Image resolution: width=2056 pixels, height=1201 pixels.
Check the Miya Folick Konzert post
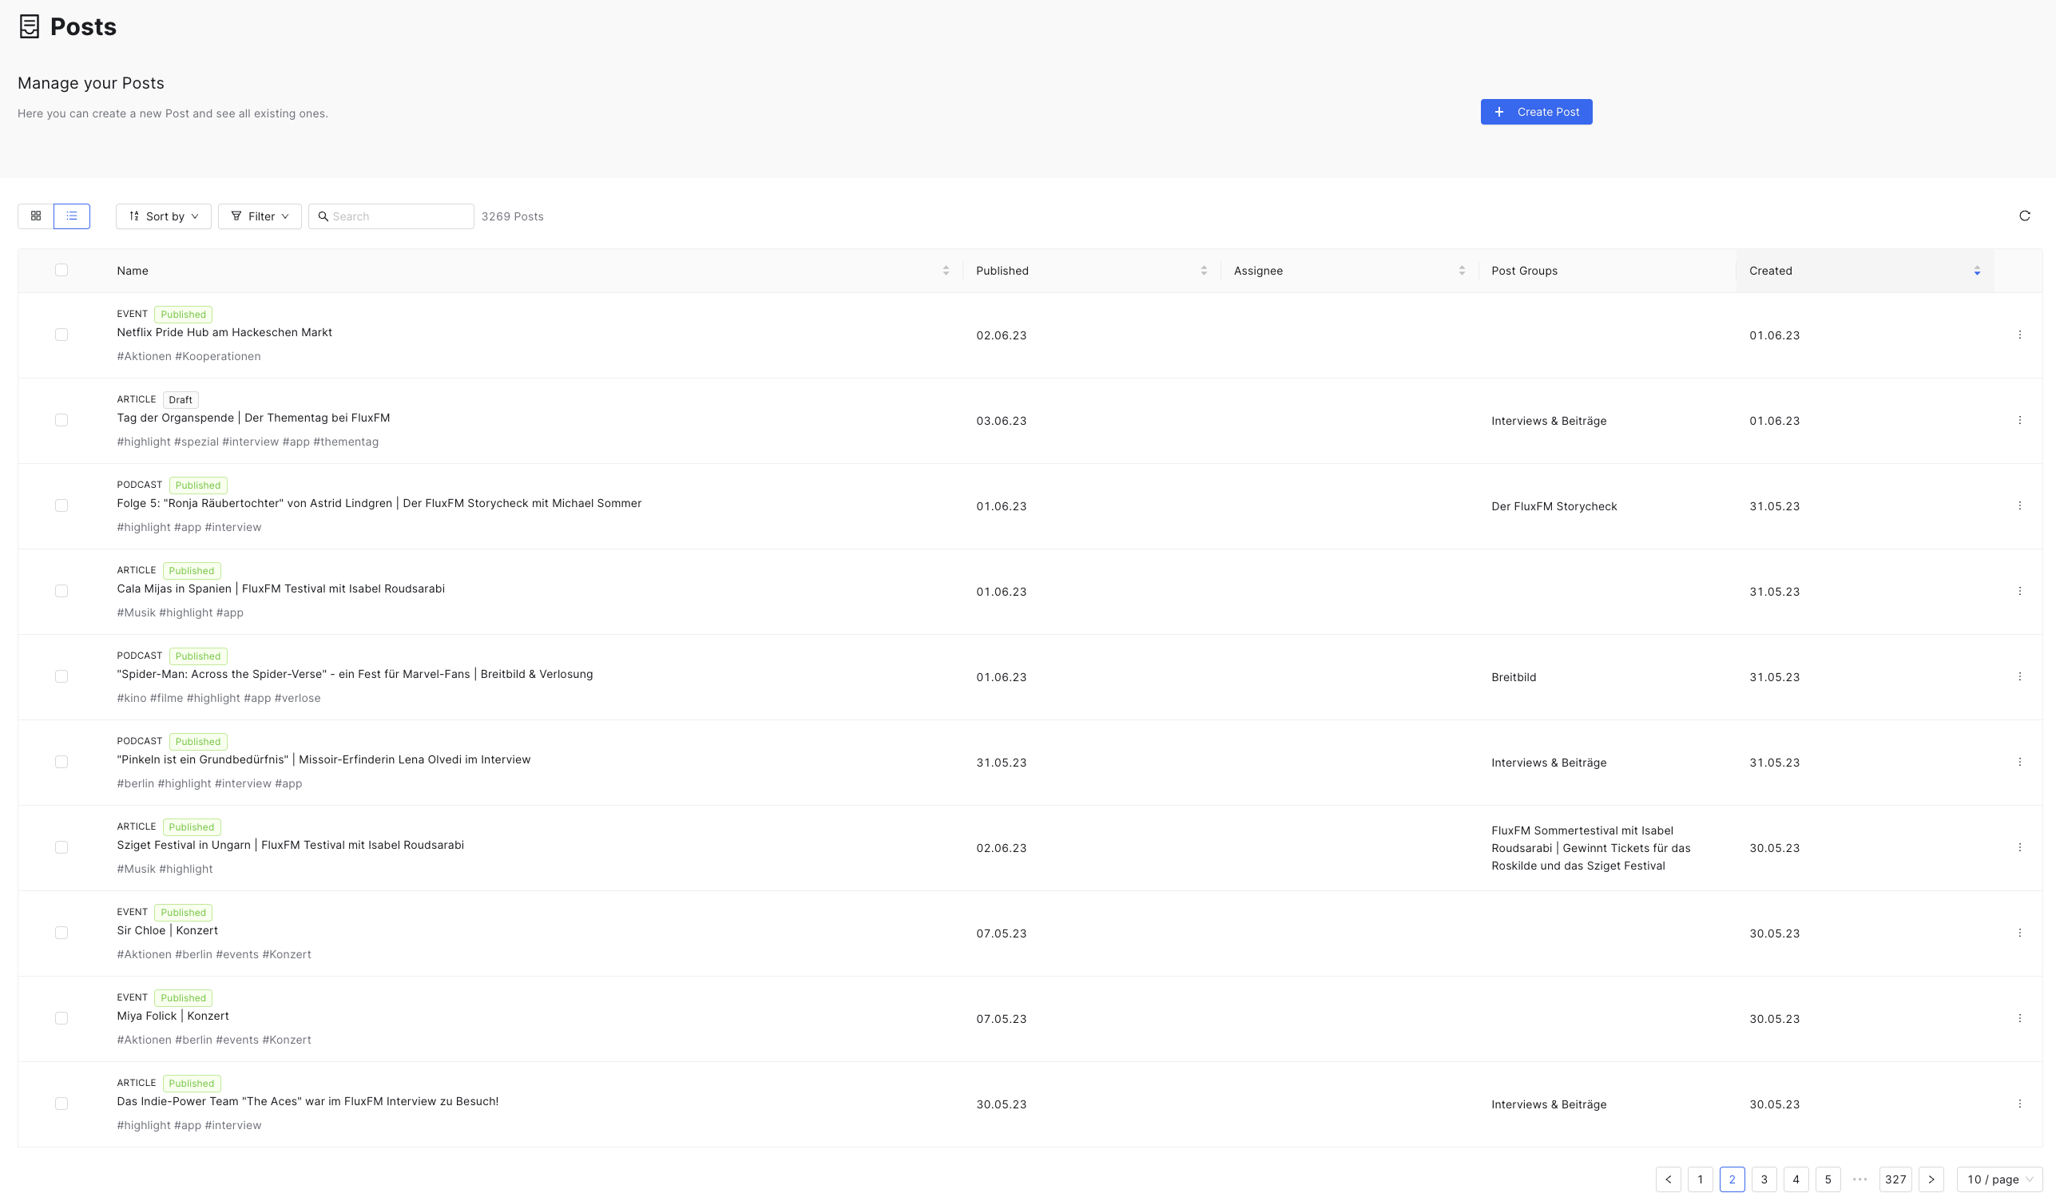[62, 1018]
